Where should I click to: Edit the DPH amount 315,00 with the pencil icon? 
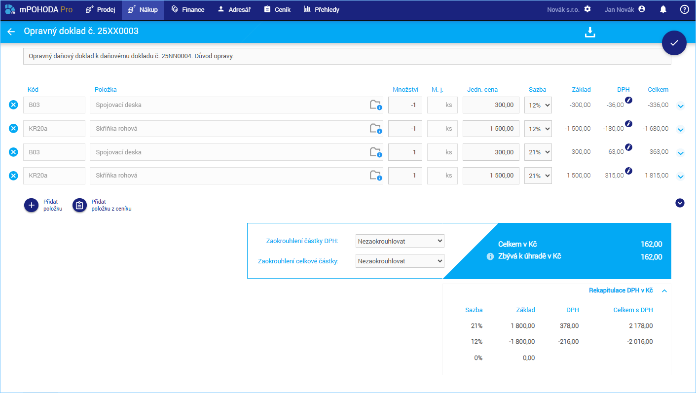click(628, 171)
